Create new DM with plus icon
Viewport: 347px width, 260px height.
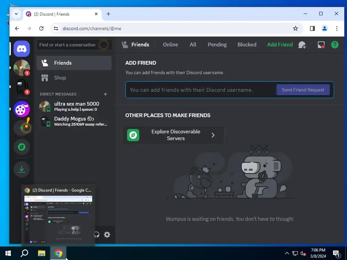click(105, 94)
